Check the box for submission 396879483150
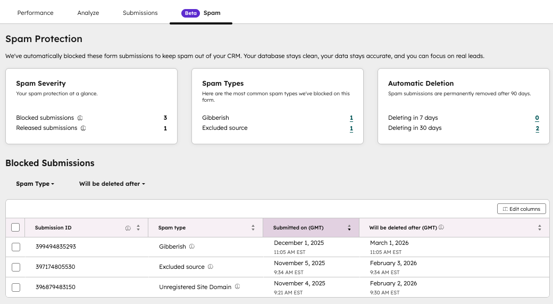Screen dimensions: 553x304 pyautogui.click(x=15, y=287)
